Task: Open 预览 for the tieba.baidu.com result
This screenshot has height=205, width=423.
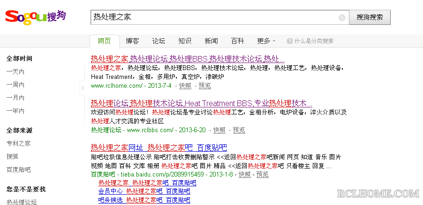Action: point(263,174)
